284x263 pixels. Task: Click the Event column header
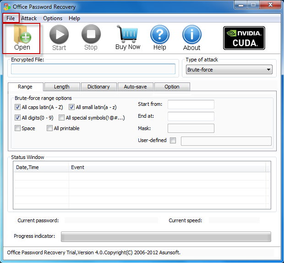(167, 167)
